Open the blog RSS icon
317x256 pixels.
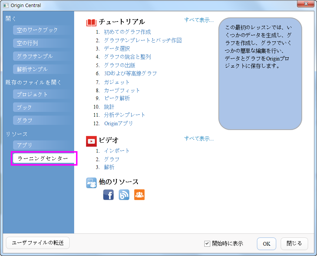click(124, 195)
